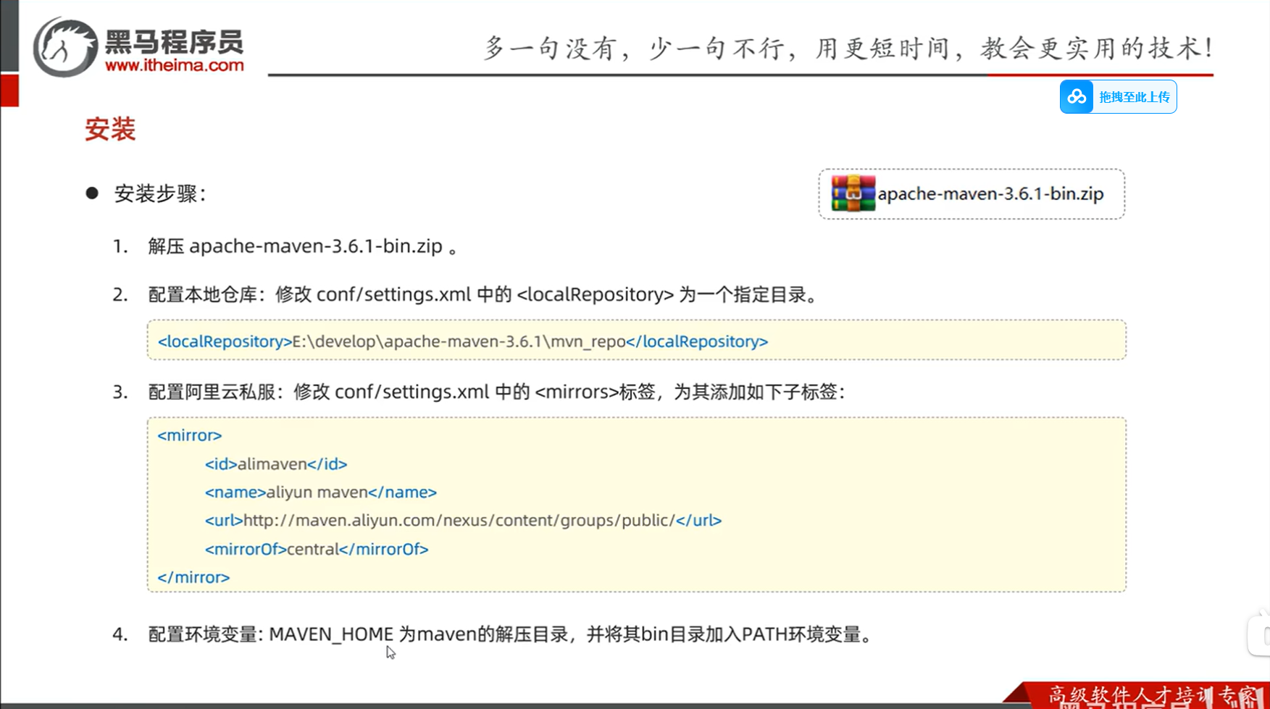Click the itheima horse logo
The width and height of the screenshot is (1270, 709).
(65, 48)
